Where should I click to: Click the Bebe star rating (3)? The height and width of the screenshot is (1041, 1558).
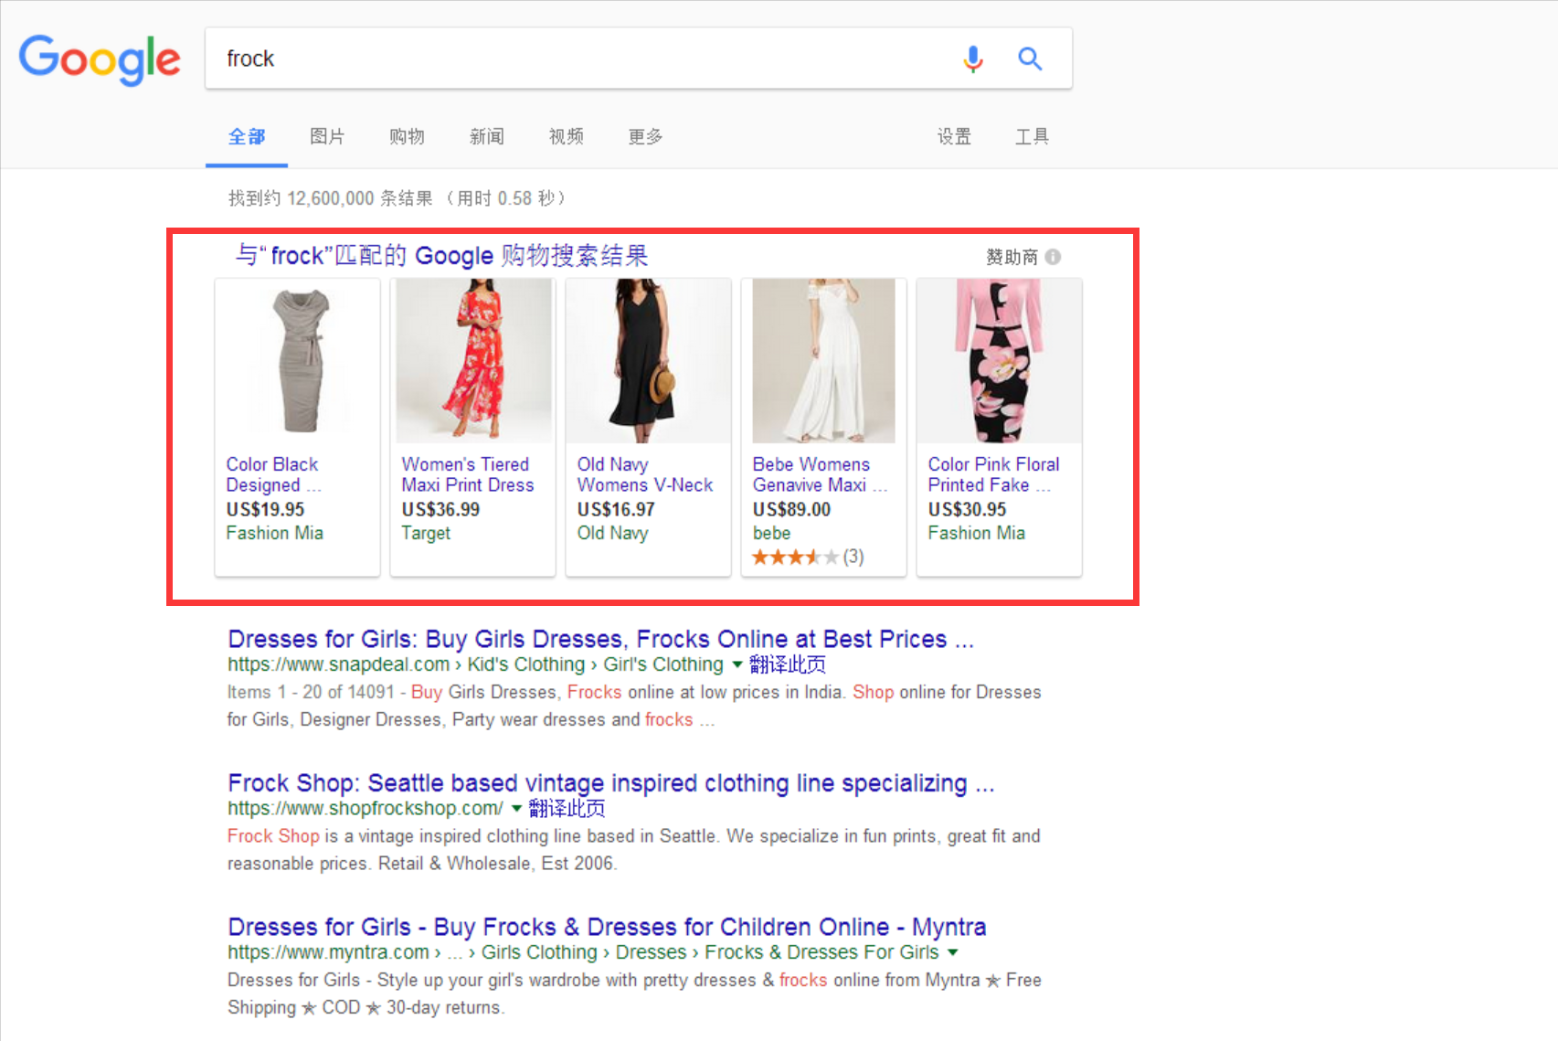click(x=808, y=557)
